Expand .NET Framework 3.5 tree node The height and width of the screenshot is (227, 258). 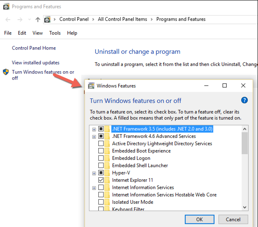pos(94,129)
